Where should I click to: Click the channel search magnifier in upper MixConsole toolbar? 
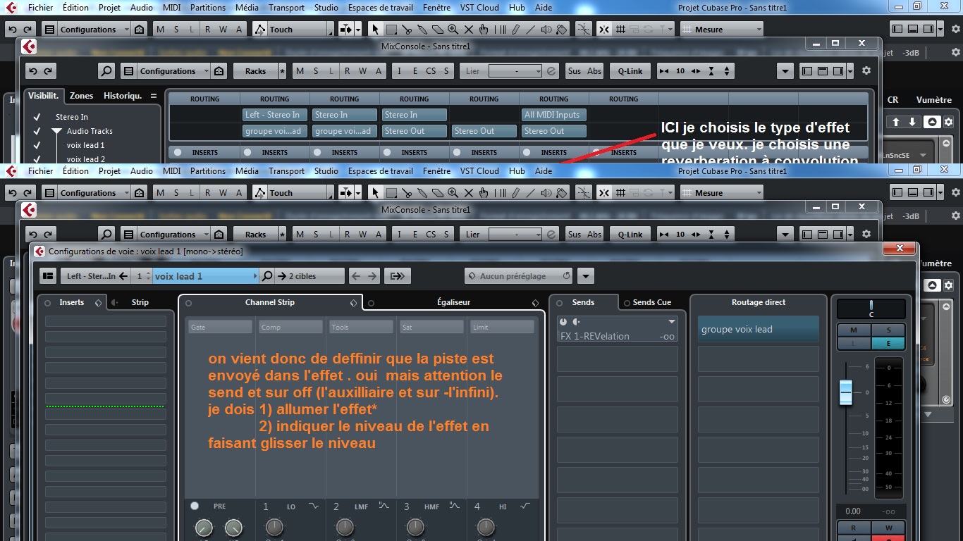tap(106, 71)
